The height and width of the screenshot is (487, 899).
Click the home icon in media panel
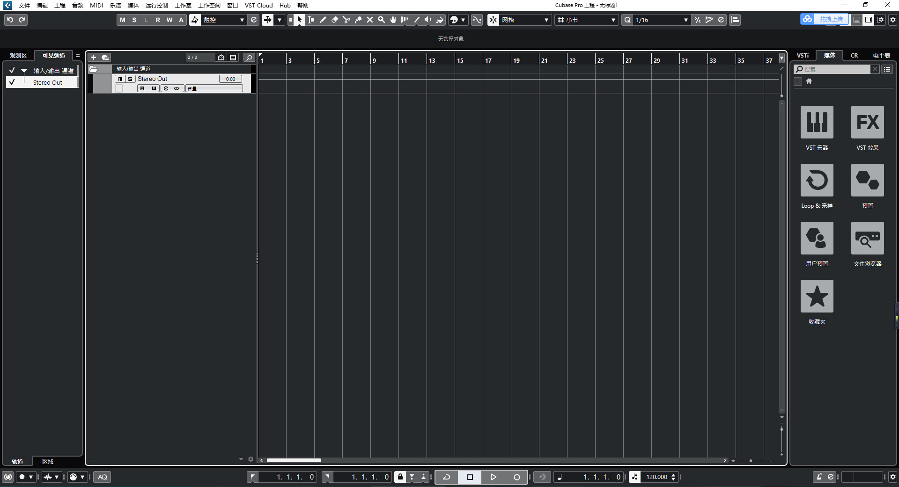pyautogui.click(x=809, y=81)
